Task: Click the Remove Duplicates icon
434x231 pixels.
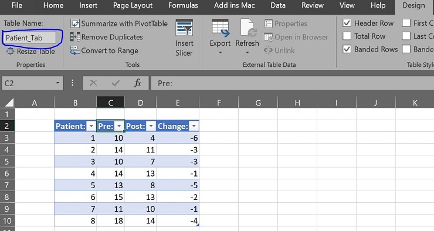Action: tap(74, 37)
